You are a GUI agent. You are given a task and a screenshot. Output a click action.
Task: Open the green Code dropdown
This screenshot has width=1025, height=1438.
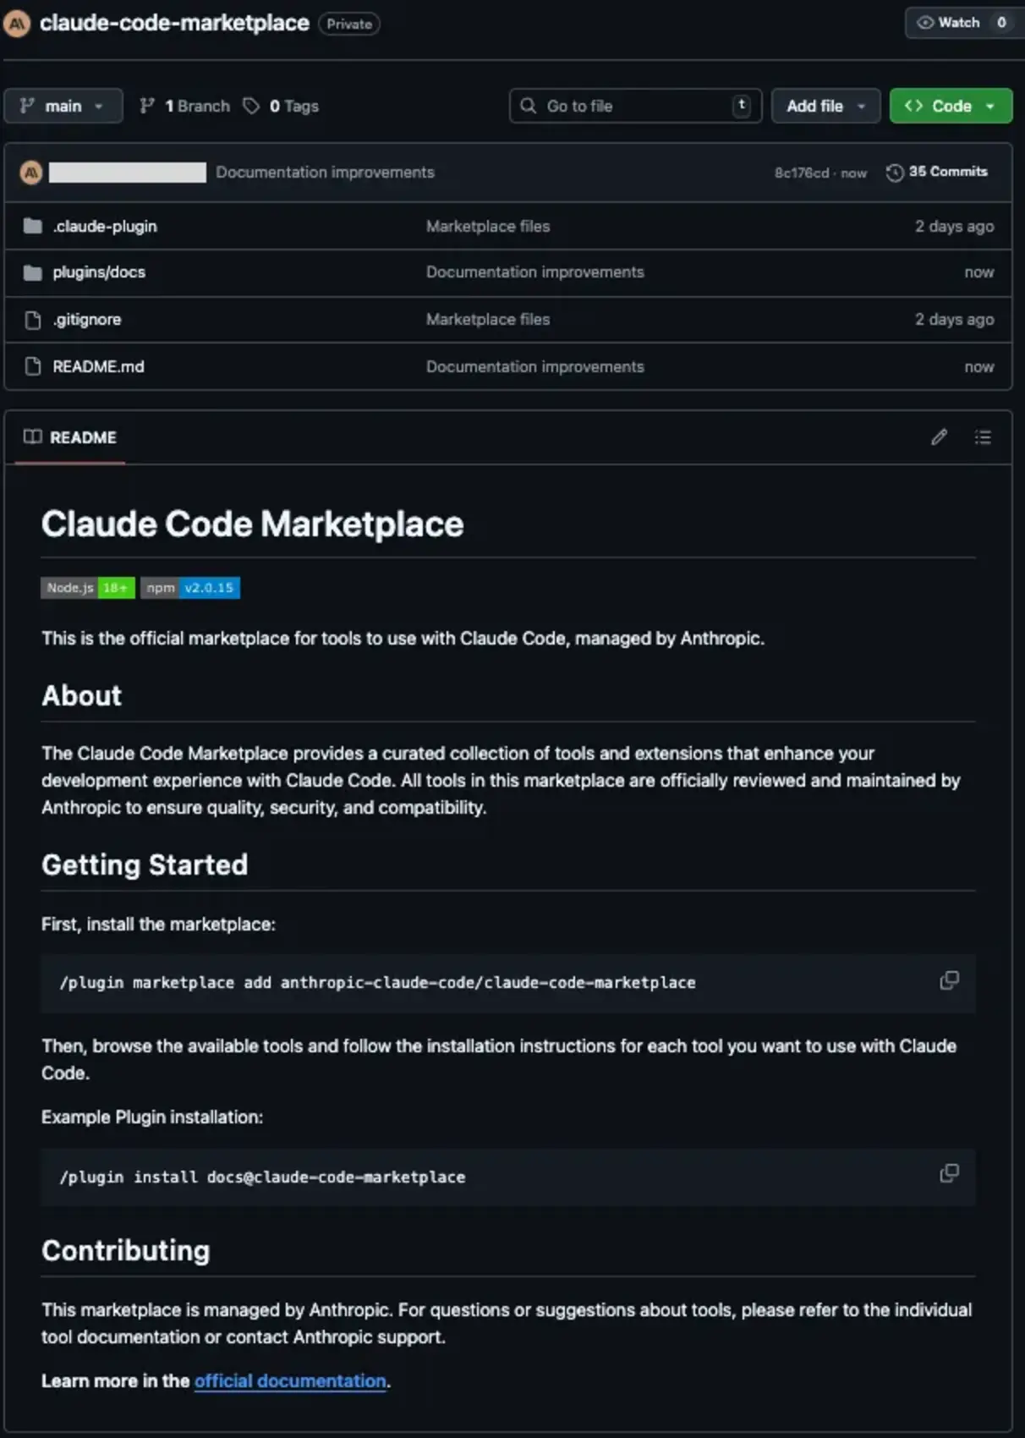click(951, 106)
